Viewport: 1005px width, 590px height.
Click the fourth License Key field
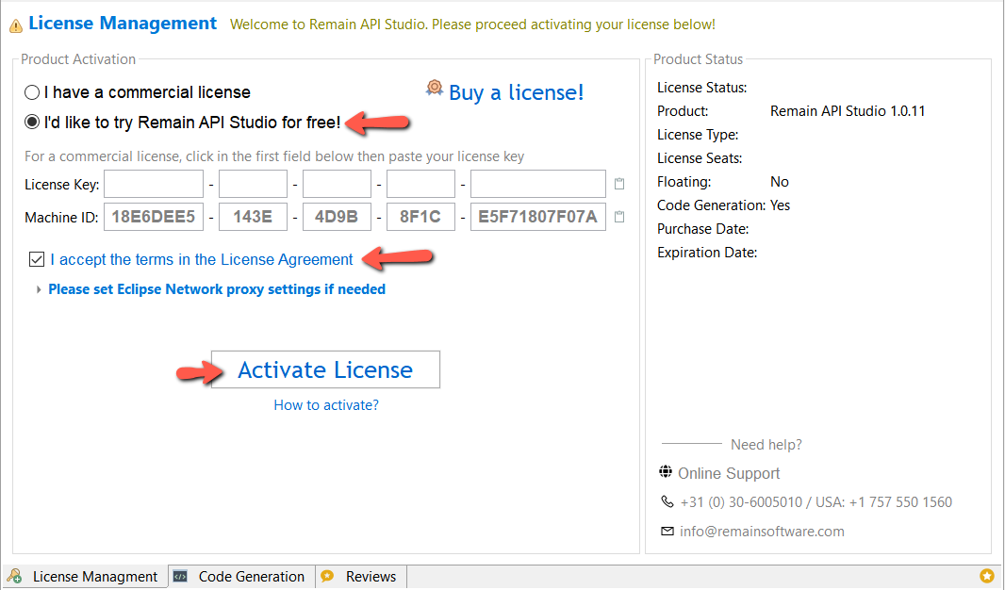[x=421, y=184]
